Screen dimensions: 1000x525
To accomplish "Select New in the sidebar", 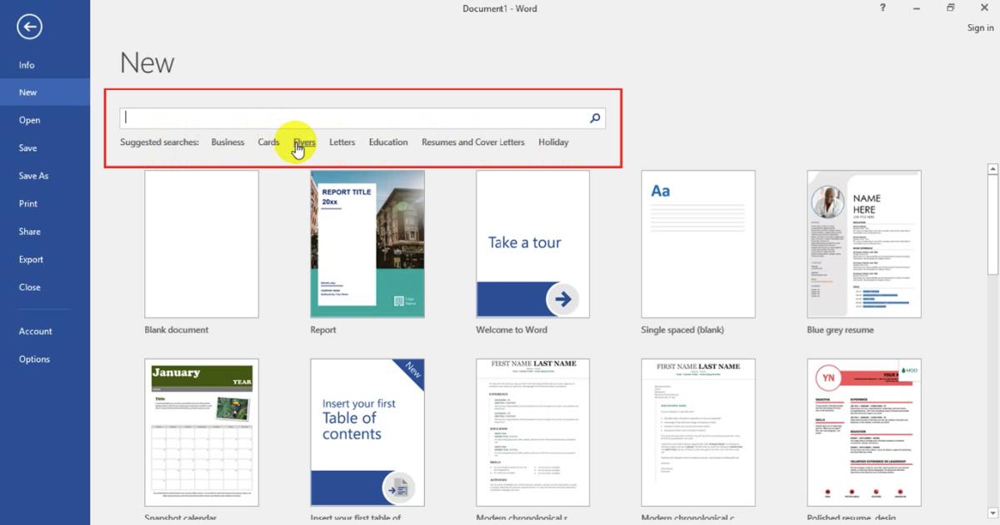I will (x=45, y=92).
